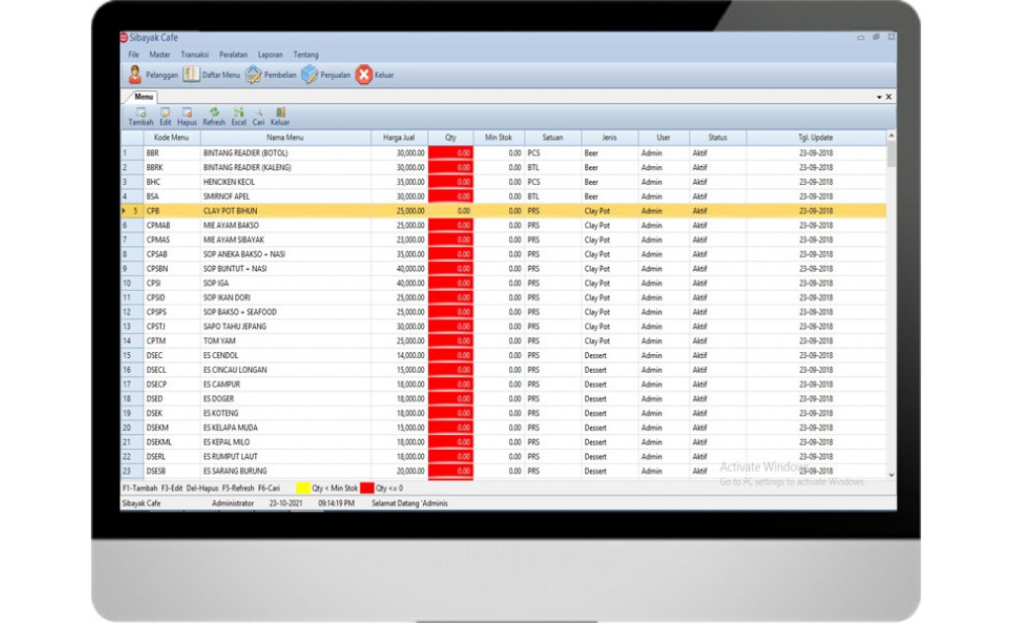This screenshot has height=623, width=1012.
Task: Click the red Keluar exit icon
Action: 364,75
